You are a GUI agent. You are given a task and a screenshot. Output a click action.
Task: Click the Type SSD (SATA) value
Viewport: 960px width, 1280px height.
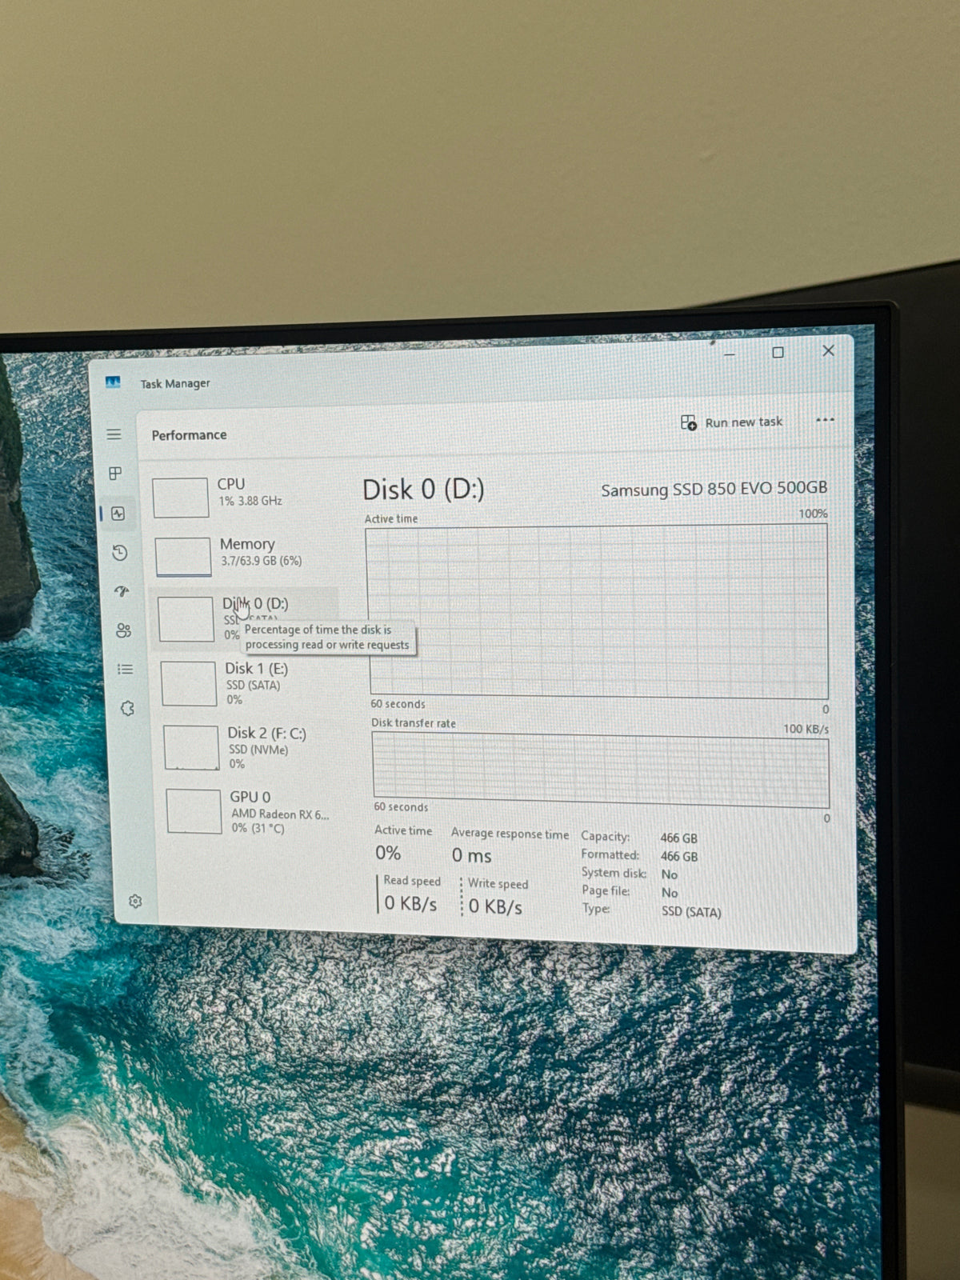click(691, 912)
